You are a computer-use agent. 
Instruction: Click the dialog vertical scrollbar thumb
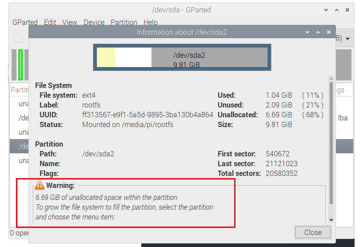click(331, 143)
